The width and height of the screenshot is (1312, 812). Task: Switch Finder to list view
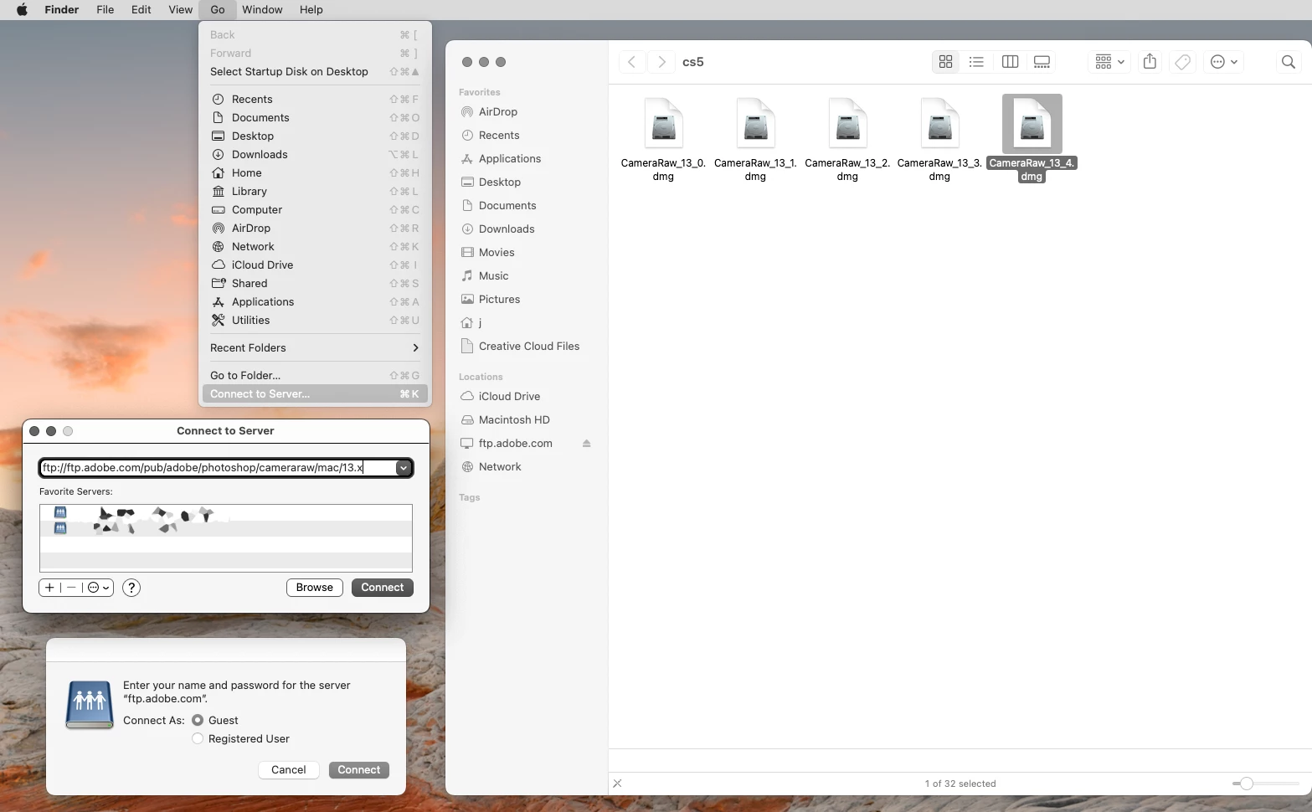[976, 62]
